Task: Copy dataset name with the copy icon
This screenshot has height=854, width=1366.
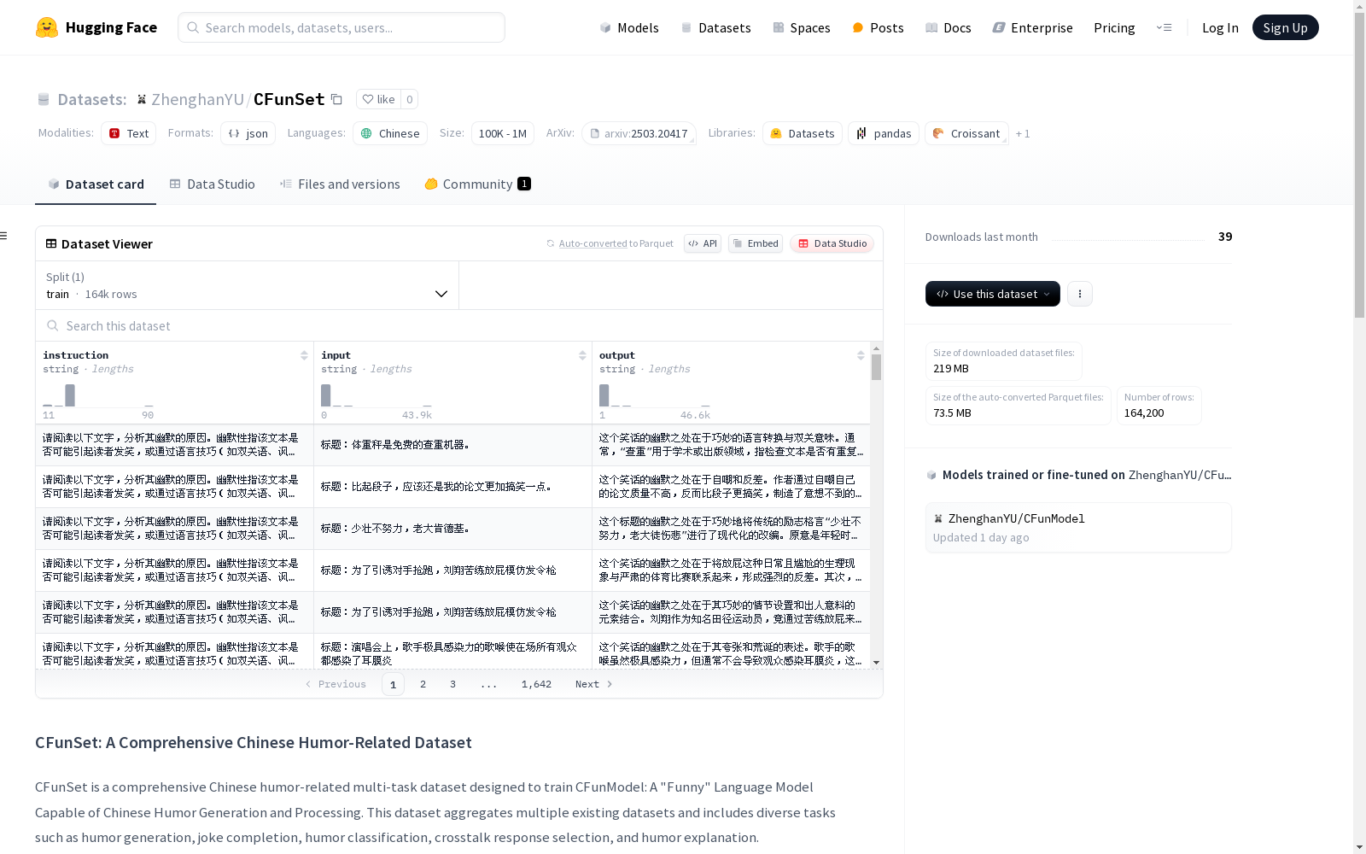Action: 336,100
